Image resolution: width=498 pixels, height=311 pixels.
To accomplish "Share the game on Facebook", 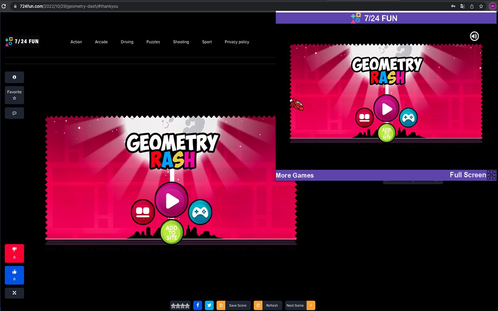I will (x=198, y=305).
